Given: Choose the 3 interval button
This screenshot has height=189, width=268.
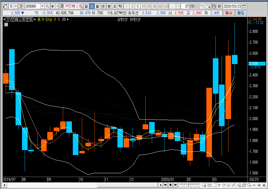Looking at the screenshot, I should [132, 6].
